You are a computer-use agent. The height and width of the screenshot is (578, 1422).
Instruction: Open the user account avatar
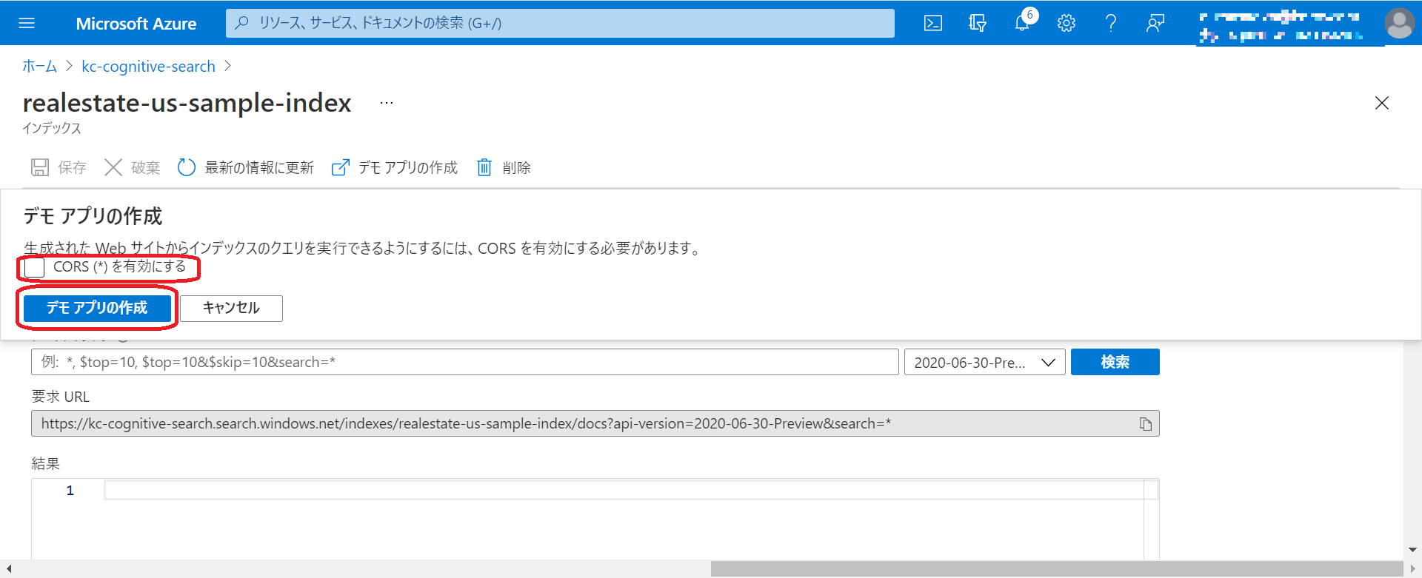click(x=1399, y=23)
